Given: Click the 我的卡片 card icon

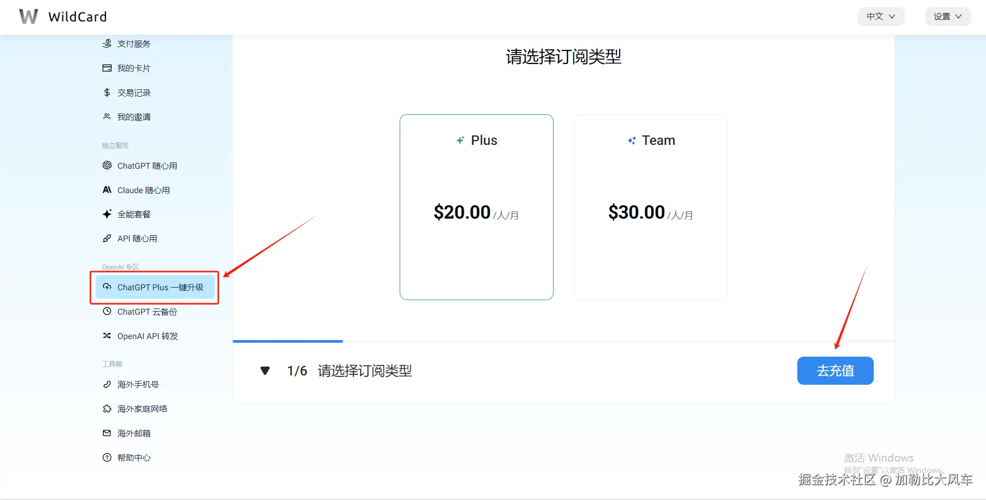Looking at the screenshot, I should pos(107,68).
